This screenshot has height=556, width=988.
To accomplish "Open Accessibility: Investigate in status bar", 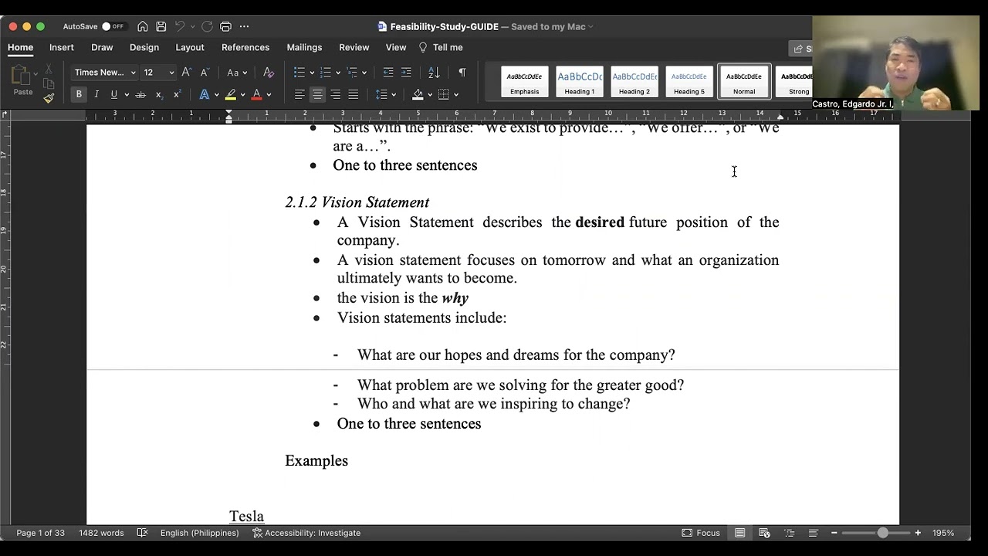I will [306, 533].
